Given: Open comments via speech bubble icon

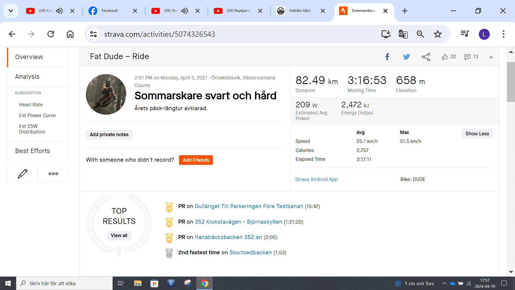Looking at the screenshot, I should point(468,57).
